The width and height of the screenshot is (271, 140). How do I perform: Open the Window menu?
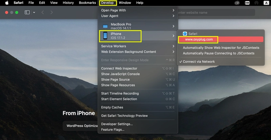(x=125, y=3)
